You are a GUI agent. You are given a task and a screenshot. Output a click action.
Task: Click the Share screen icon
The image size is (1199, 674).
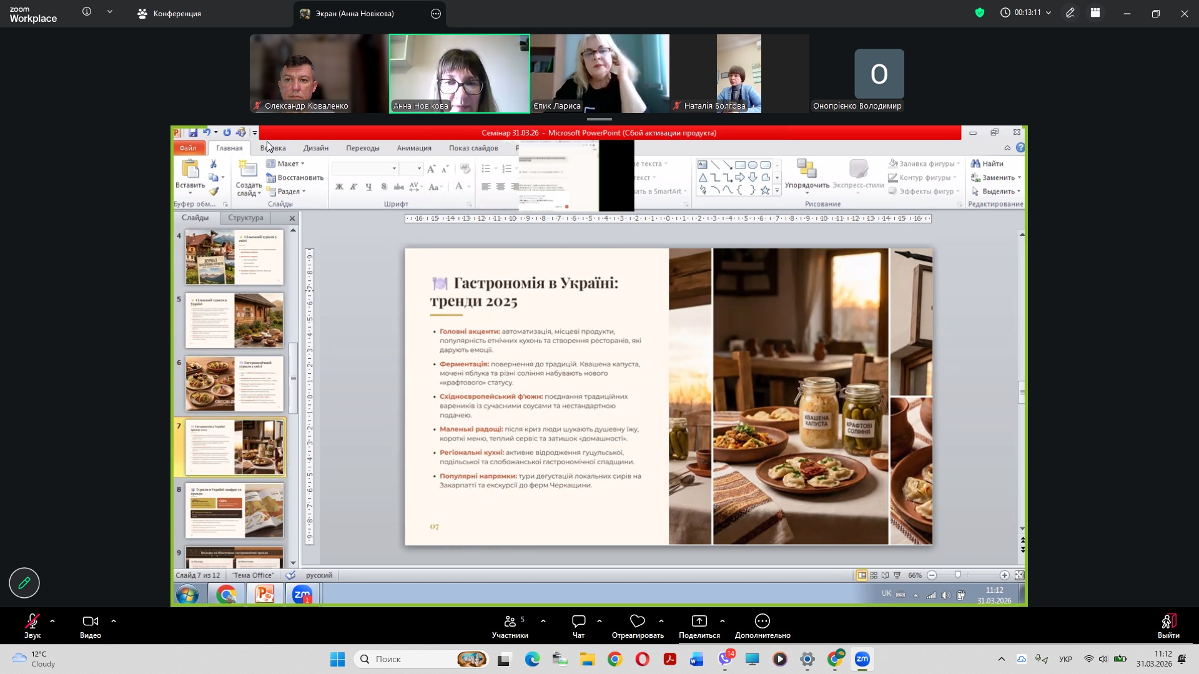point(699,622)
